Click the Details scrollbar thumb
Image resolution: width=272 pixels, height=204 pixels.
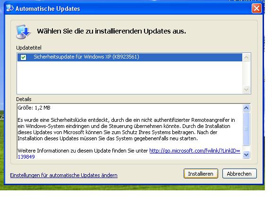click(246, 129)
